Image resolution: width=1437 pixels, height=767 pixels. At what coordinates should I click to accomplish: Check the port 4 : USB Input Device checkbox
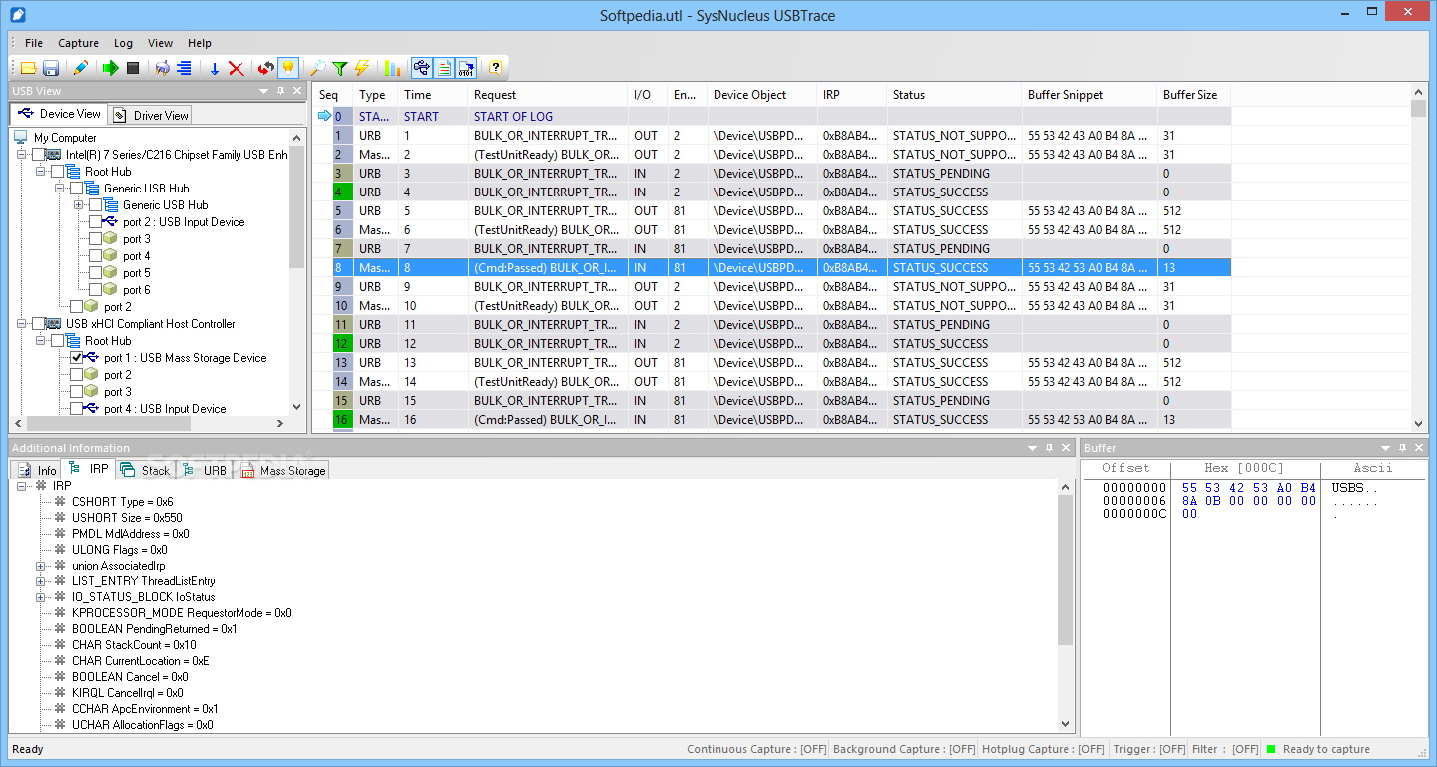77,409
